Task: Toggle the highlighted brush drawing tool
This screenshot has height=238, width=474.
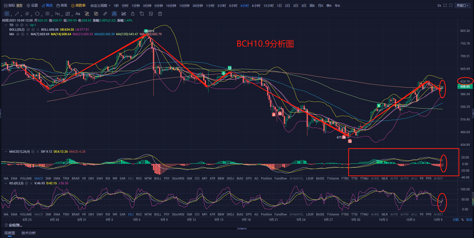Action: click(114, 14)
